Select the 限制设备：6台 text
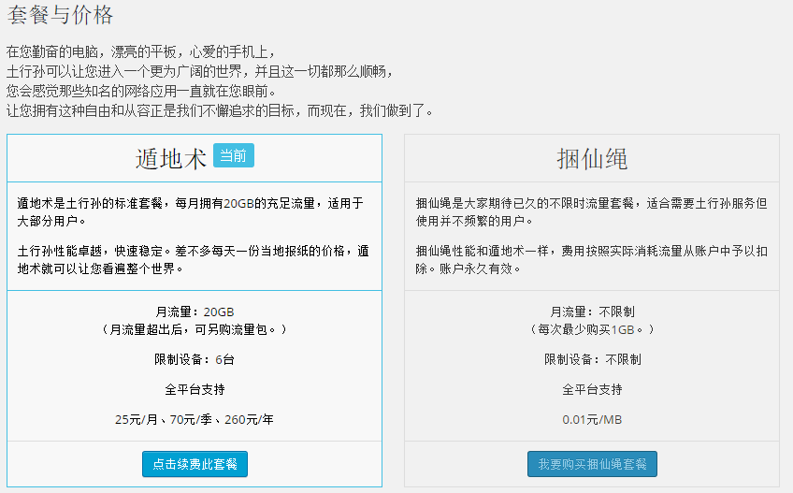 pos(195,359)
